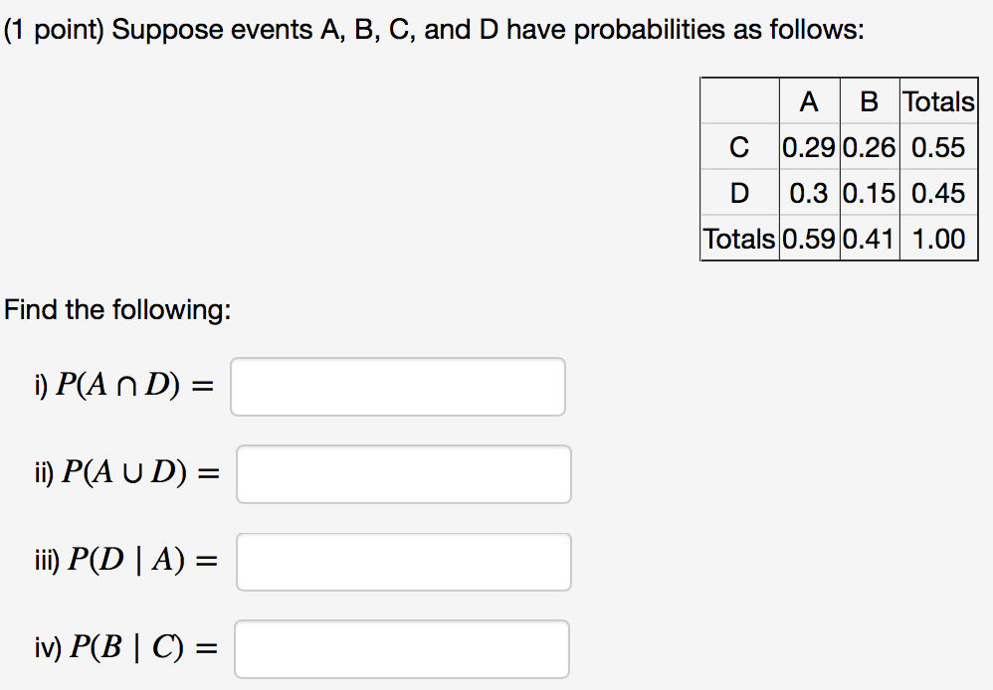Click the column header labeled A
Screen dimensions: 993x690
(808, 101)
